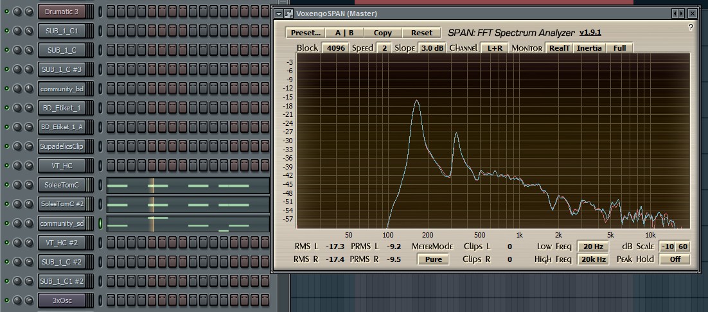Image resolution: width=708 pixels, height=312 pixels.
Task: Toggle channel select LED for community_sd
Action: pyautogui.click(x=100, y=223)
